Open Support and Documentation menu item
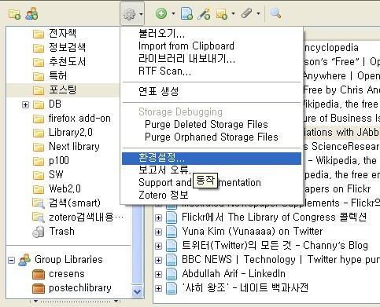380x307 pixels. click(212, 183)
